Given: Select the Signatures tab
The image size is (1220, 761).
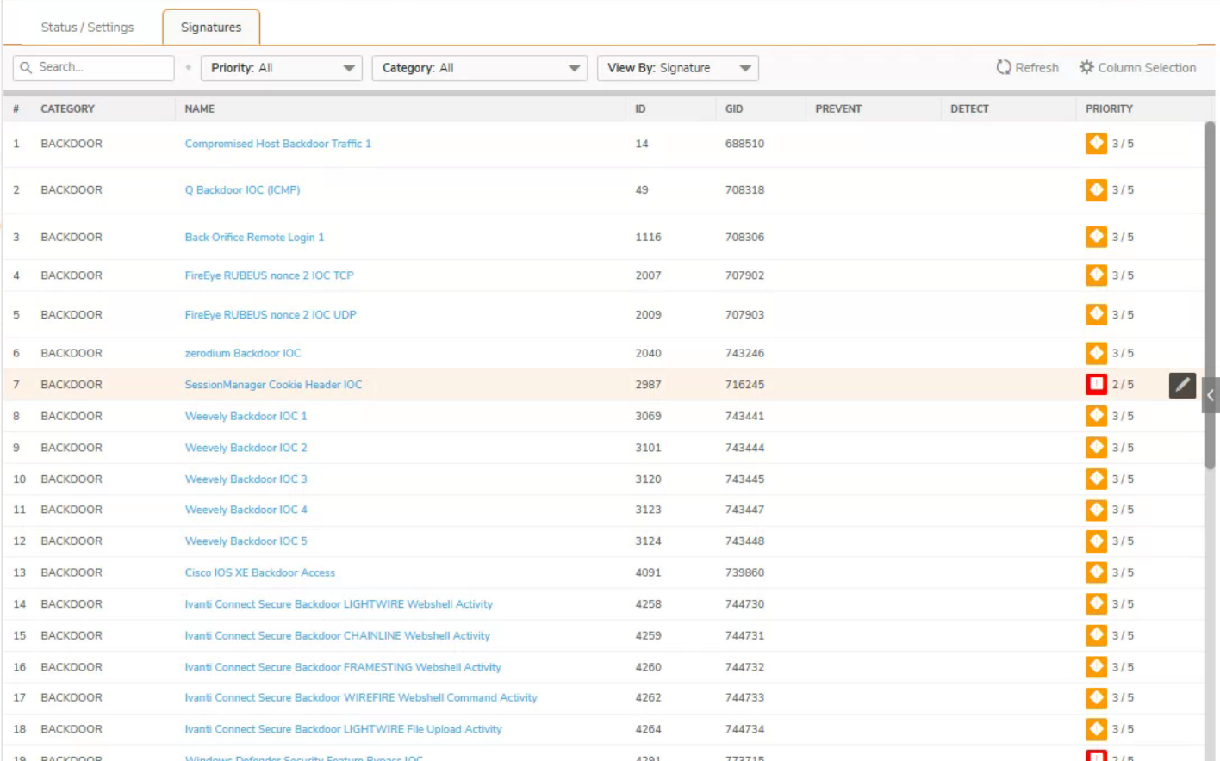Looking at the screenshot, I should (211, 28).
